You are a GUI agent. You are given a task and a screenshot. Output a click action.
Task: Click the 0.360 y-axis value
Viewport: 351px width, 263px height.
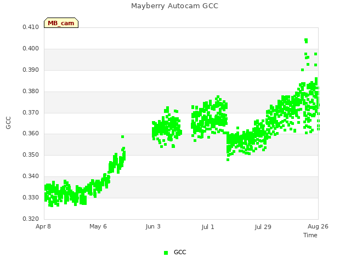coord(31,134)
